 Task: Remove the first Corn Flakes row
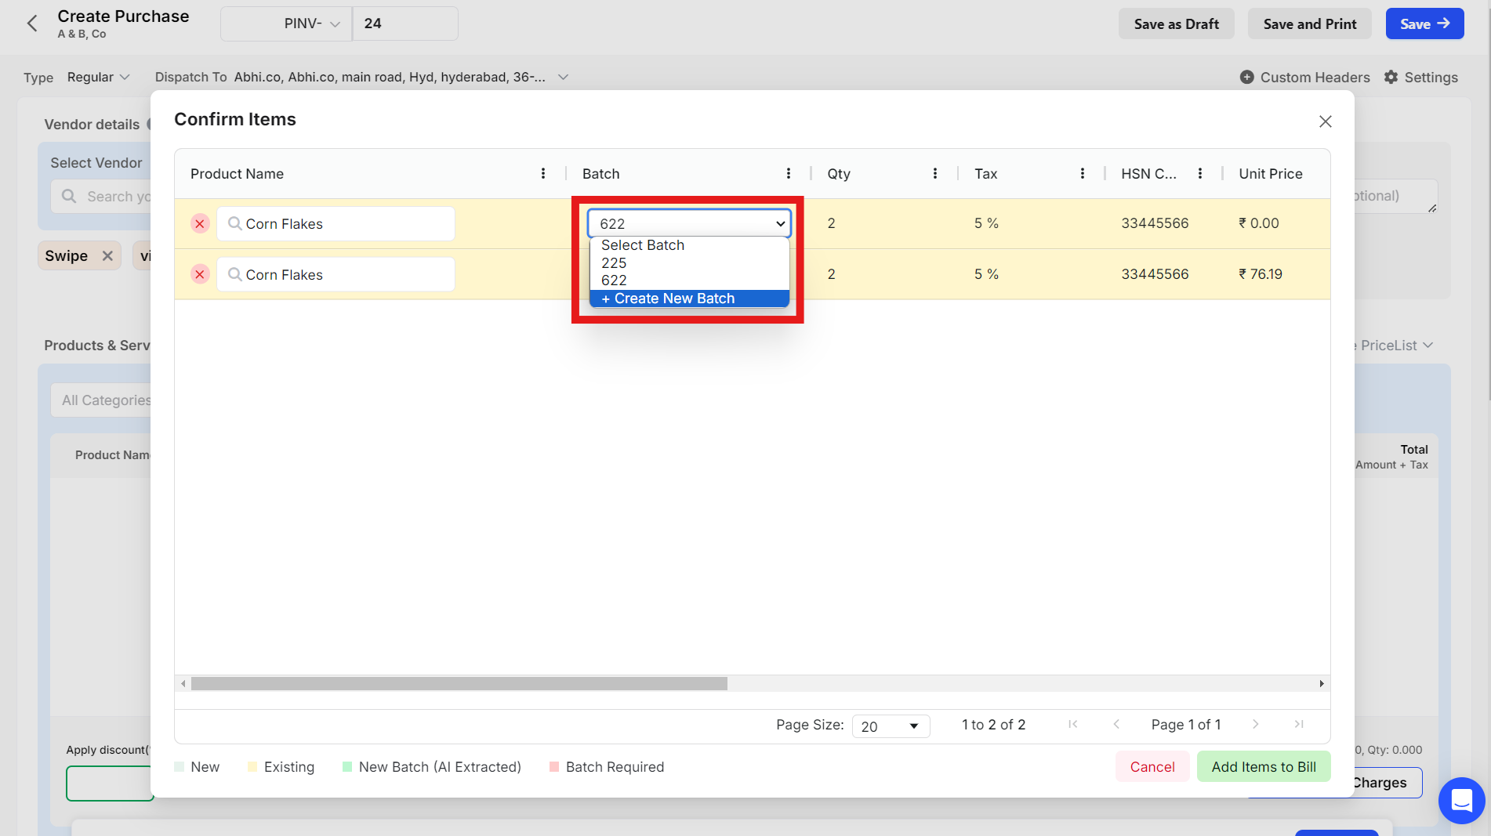pos(200,223)
